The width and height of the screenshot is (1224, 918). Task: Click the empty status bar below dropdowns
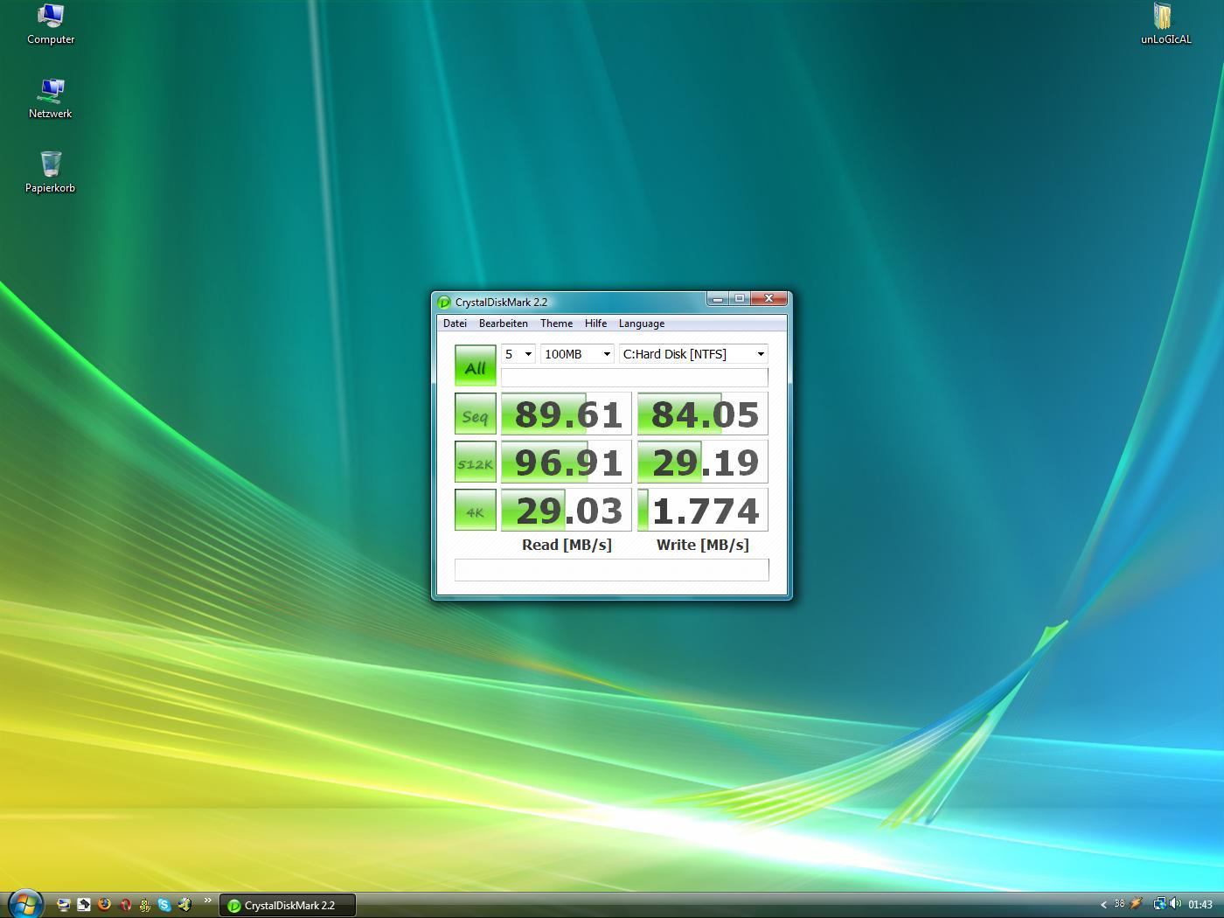click(x=635, y=377)
